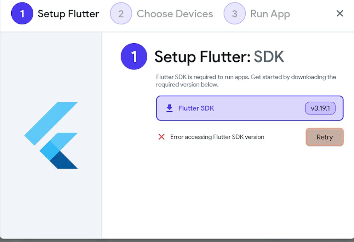
Task: Click the blank white area below the error row
Action: click(227, 191)
